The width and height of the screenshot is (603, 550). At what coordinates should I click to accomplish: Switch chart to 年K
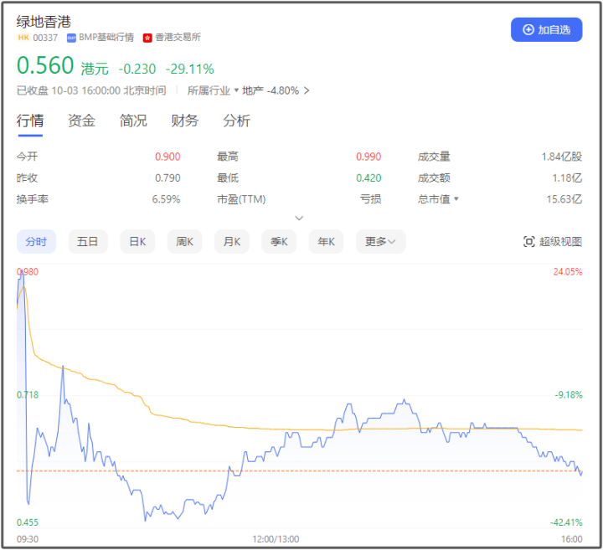click(326, 241)
